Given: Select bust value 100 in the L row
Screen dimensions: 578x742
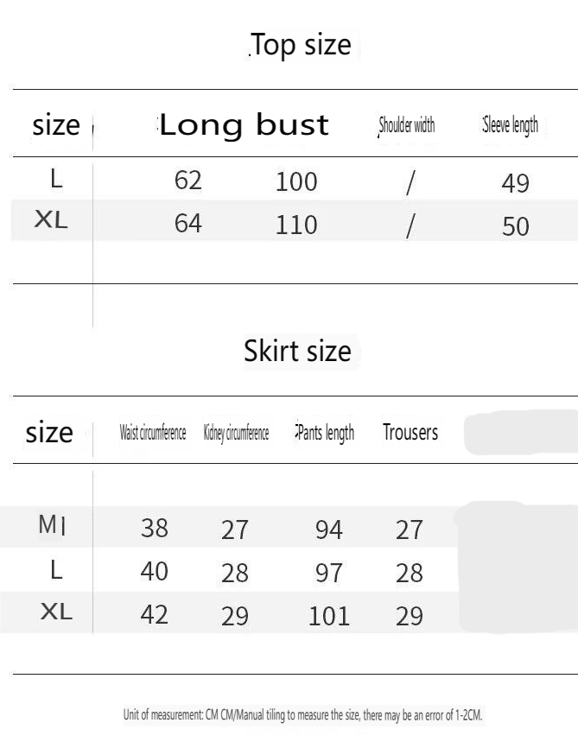Looking at the screenshot, I should pos(296,182).
